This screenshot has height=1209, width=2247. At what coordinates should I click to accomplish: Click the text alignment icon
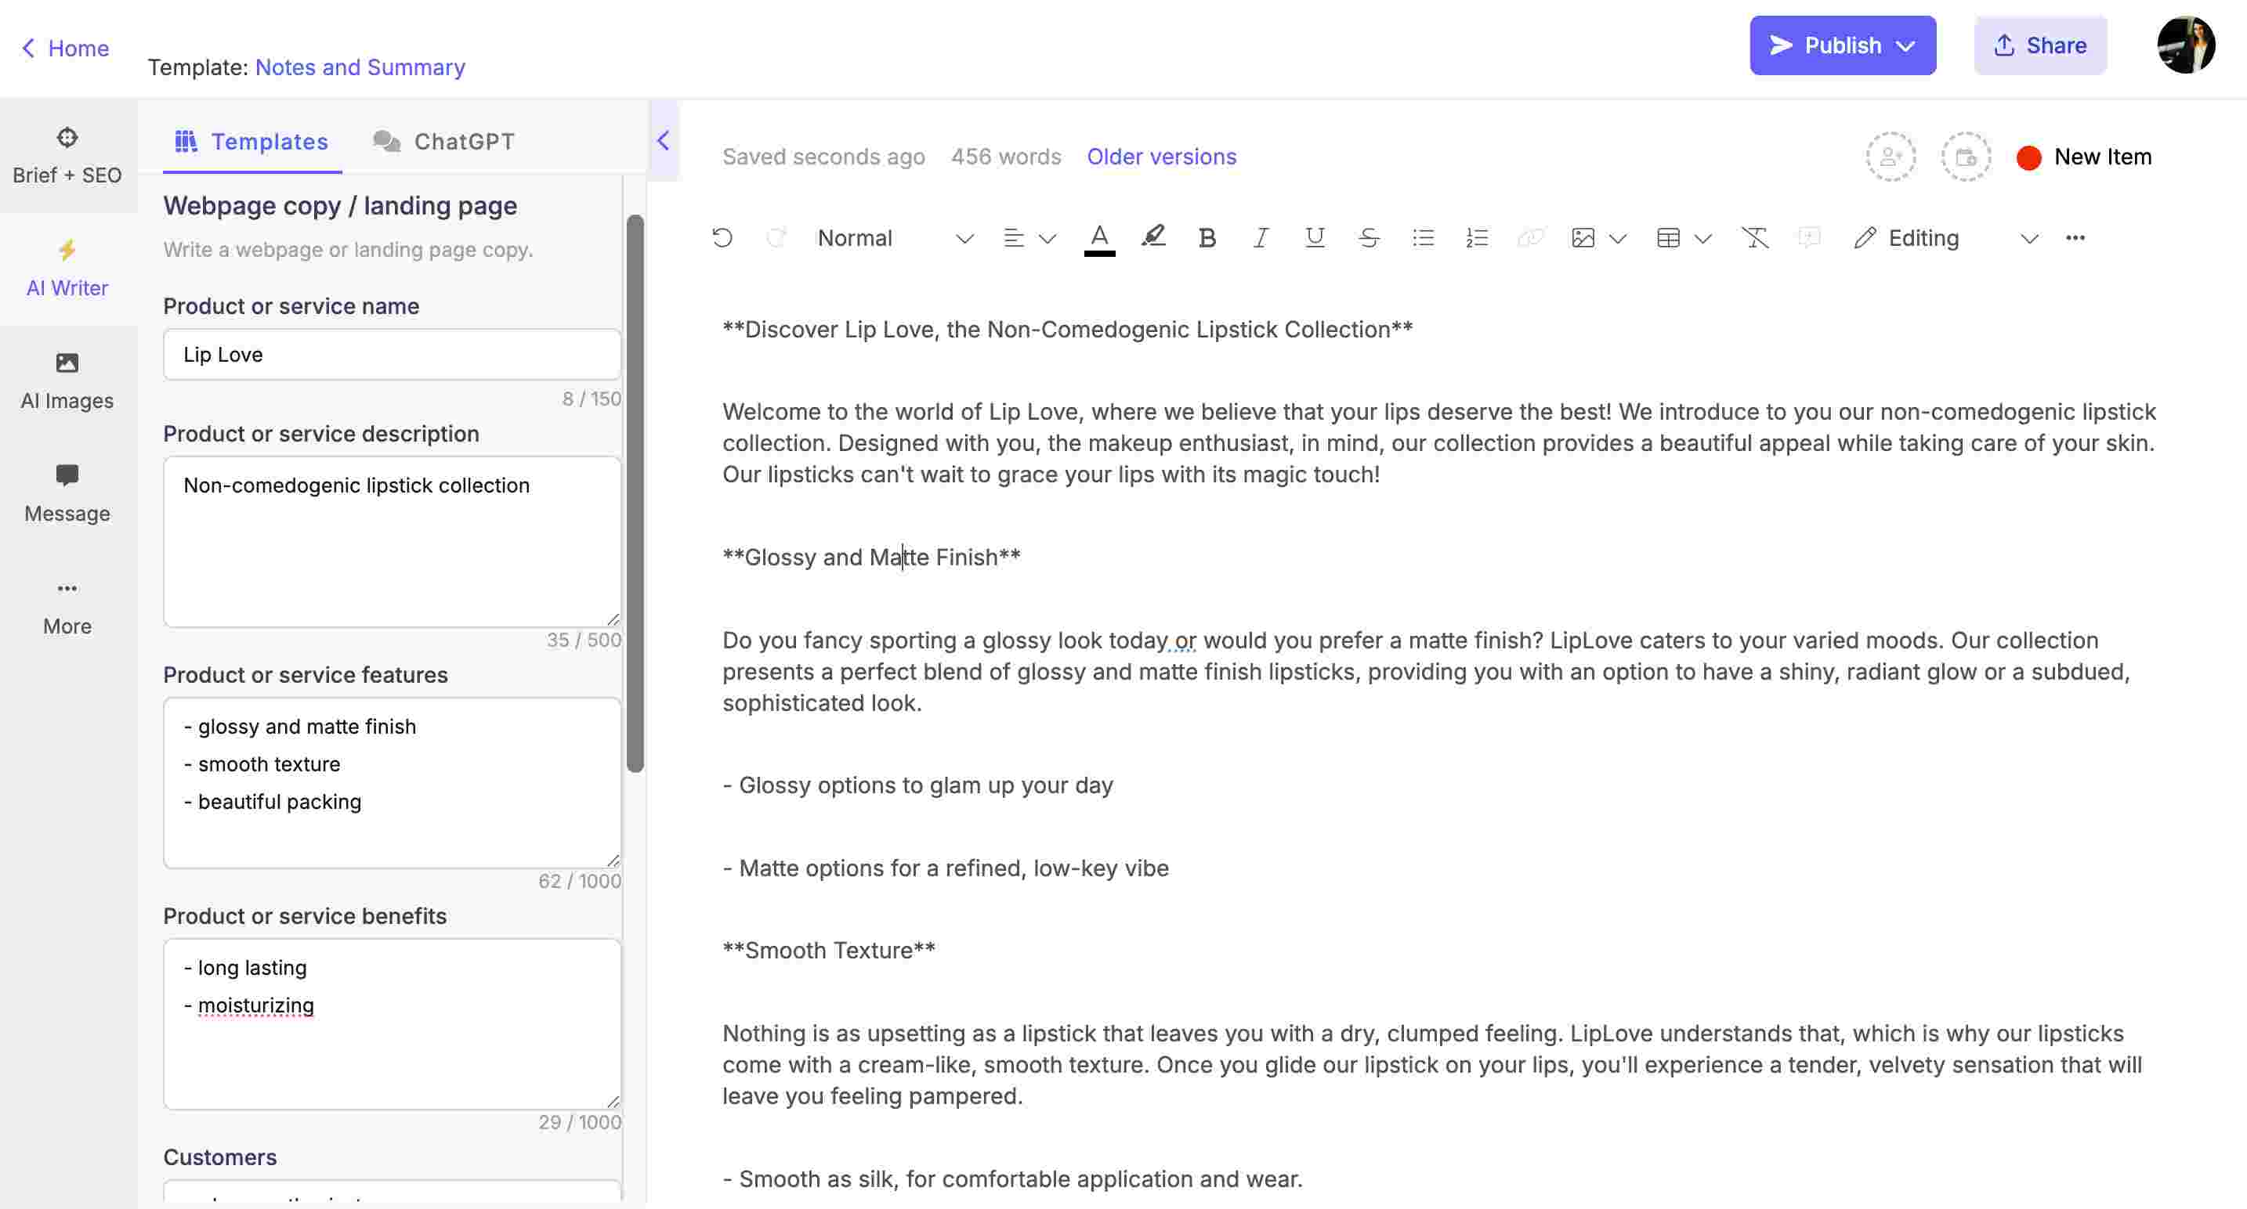tap(1013, 238)
